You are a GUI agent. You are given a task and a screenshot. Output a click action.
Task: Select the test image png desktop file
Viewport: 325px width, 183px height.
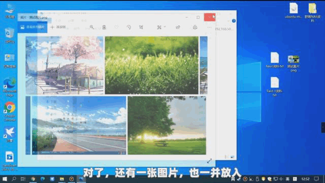(294, 63)
